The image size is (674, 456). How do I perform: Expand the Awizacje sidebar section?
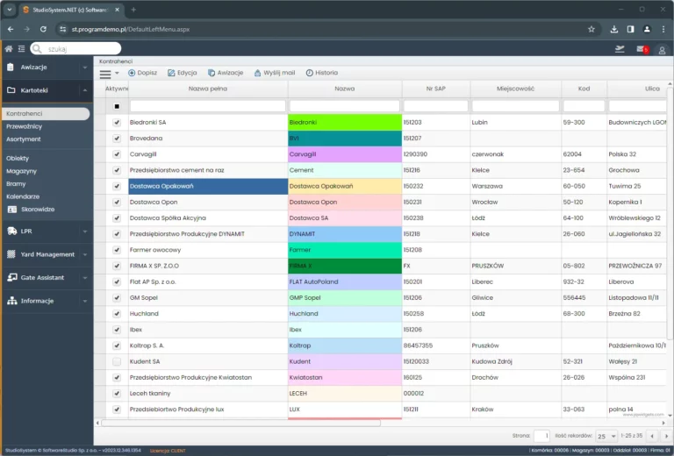pyautogui.click(x=47, y=67)
